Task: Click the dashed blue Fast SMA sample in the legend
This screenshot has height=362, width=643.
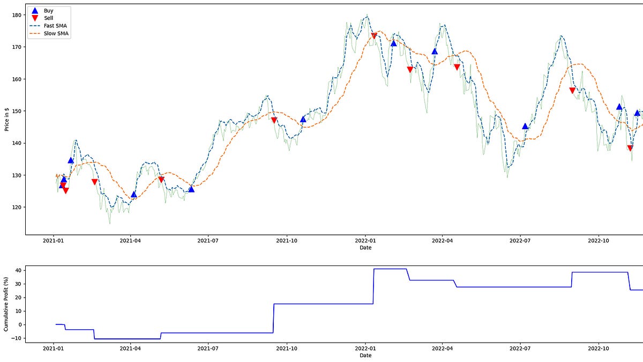Action: [35, 26]
